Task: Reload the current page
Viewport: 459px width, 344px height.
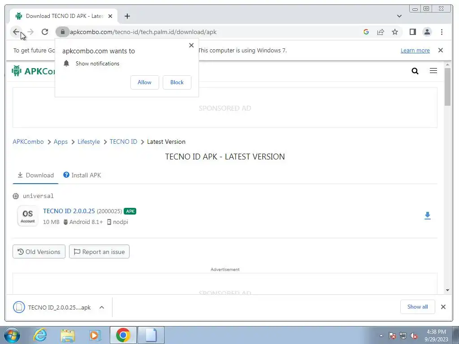Action: (x=45, y=32)
